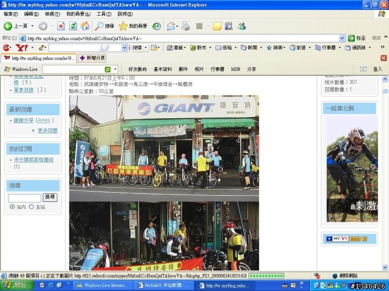
Task: Click the pencil icon in the Yahoo toolbar
Action: [41, 47]
